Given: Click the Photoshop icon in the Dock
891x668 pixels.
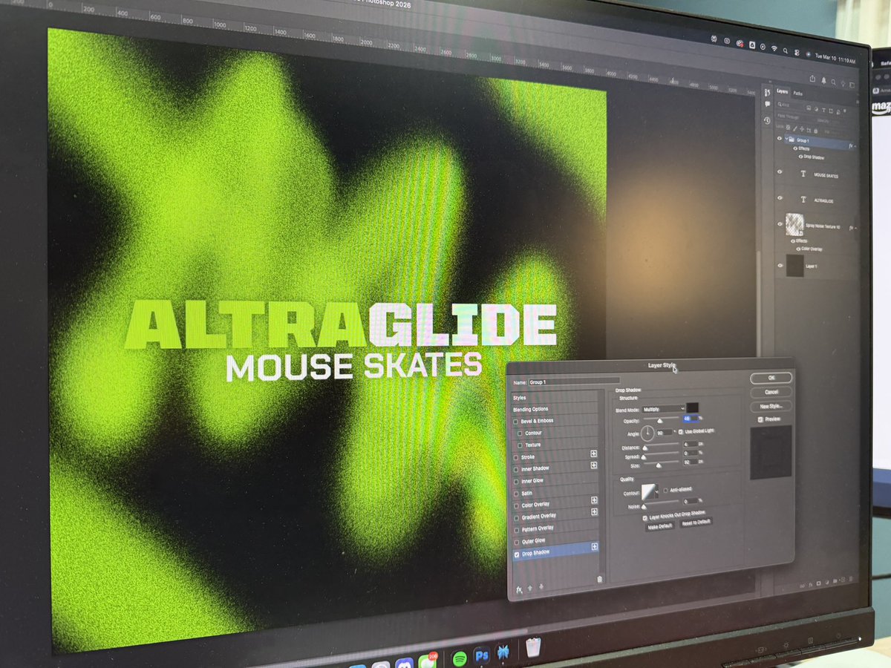Looking at the screenshot, I should point(481,656).
